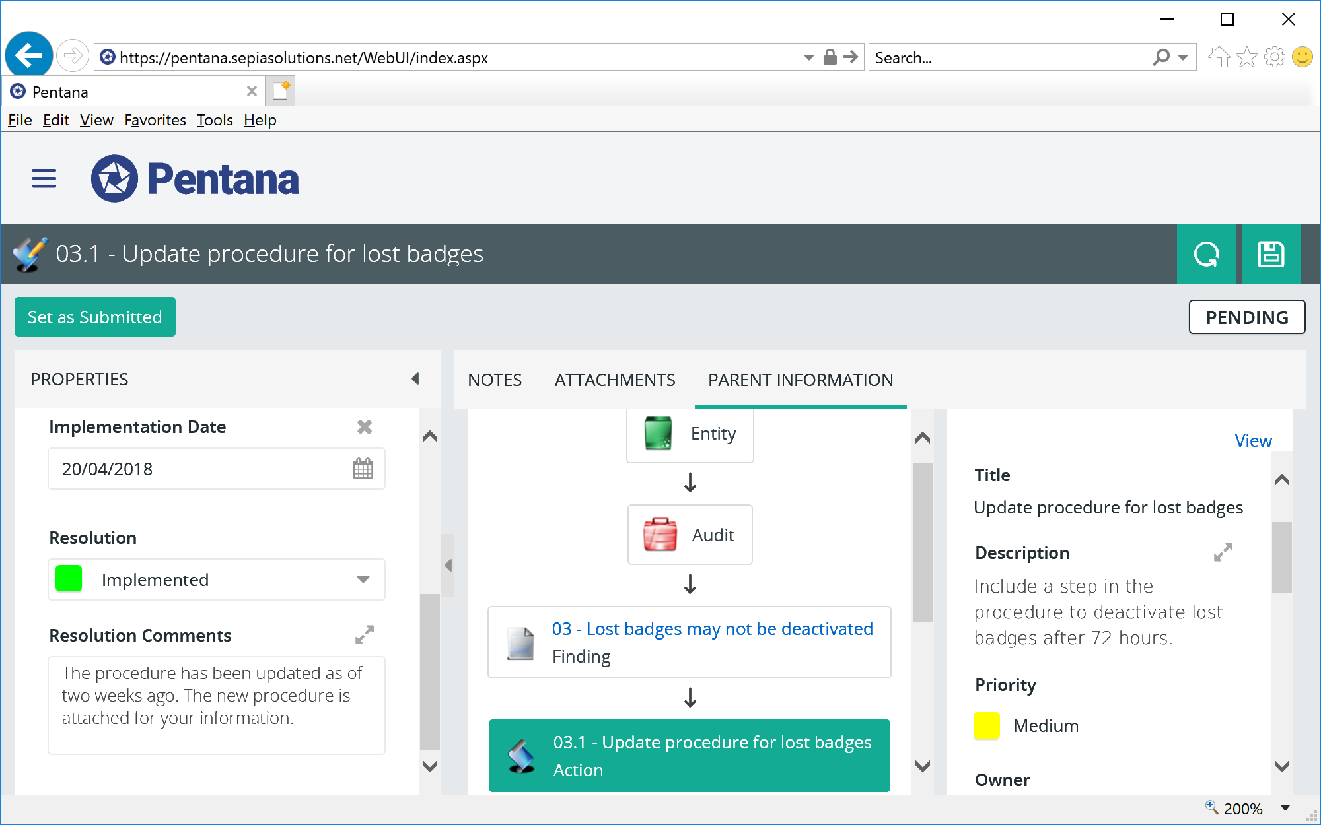1321x825 pixels.
Task: Click the Set as Submitted button
Action: pos(94,317)
